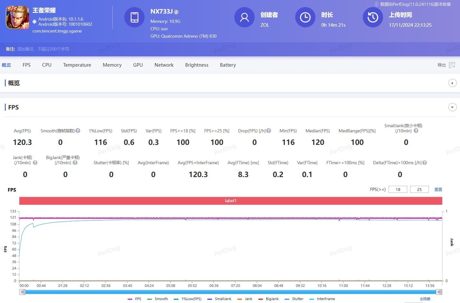The image size is (460, 303).
Task: Click the upload time history icon
Action: (373, 17)
